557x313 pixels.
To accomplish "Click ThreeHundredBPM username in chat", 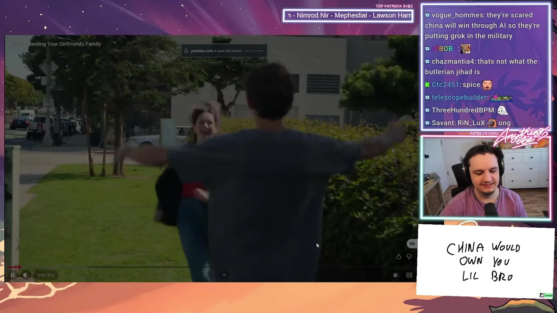I will tap(463, 110).
